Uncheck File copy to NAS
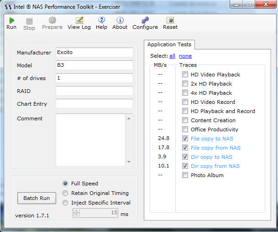The width and height of the screenshot is (278, 232). click(185, 139)
